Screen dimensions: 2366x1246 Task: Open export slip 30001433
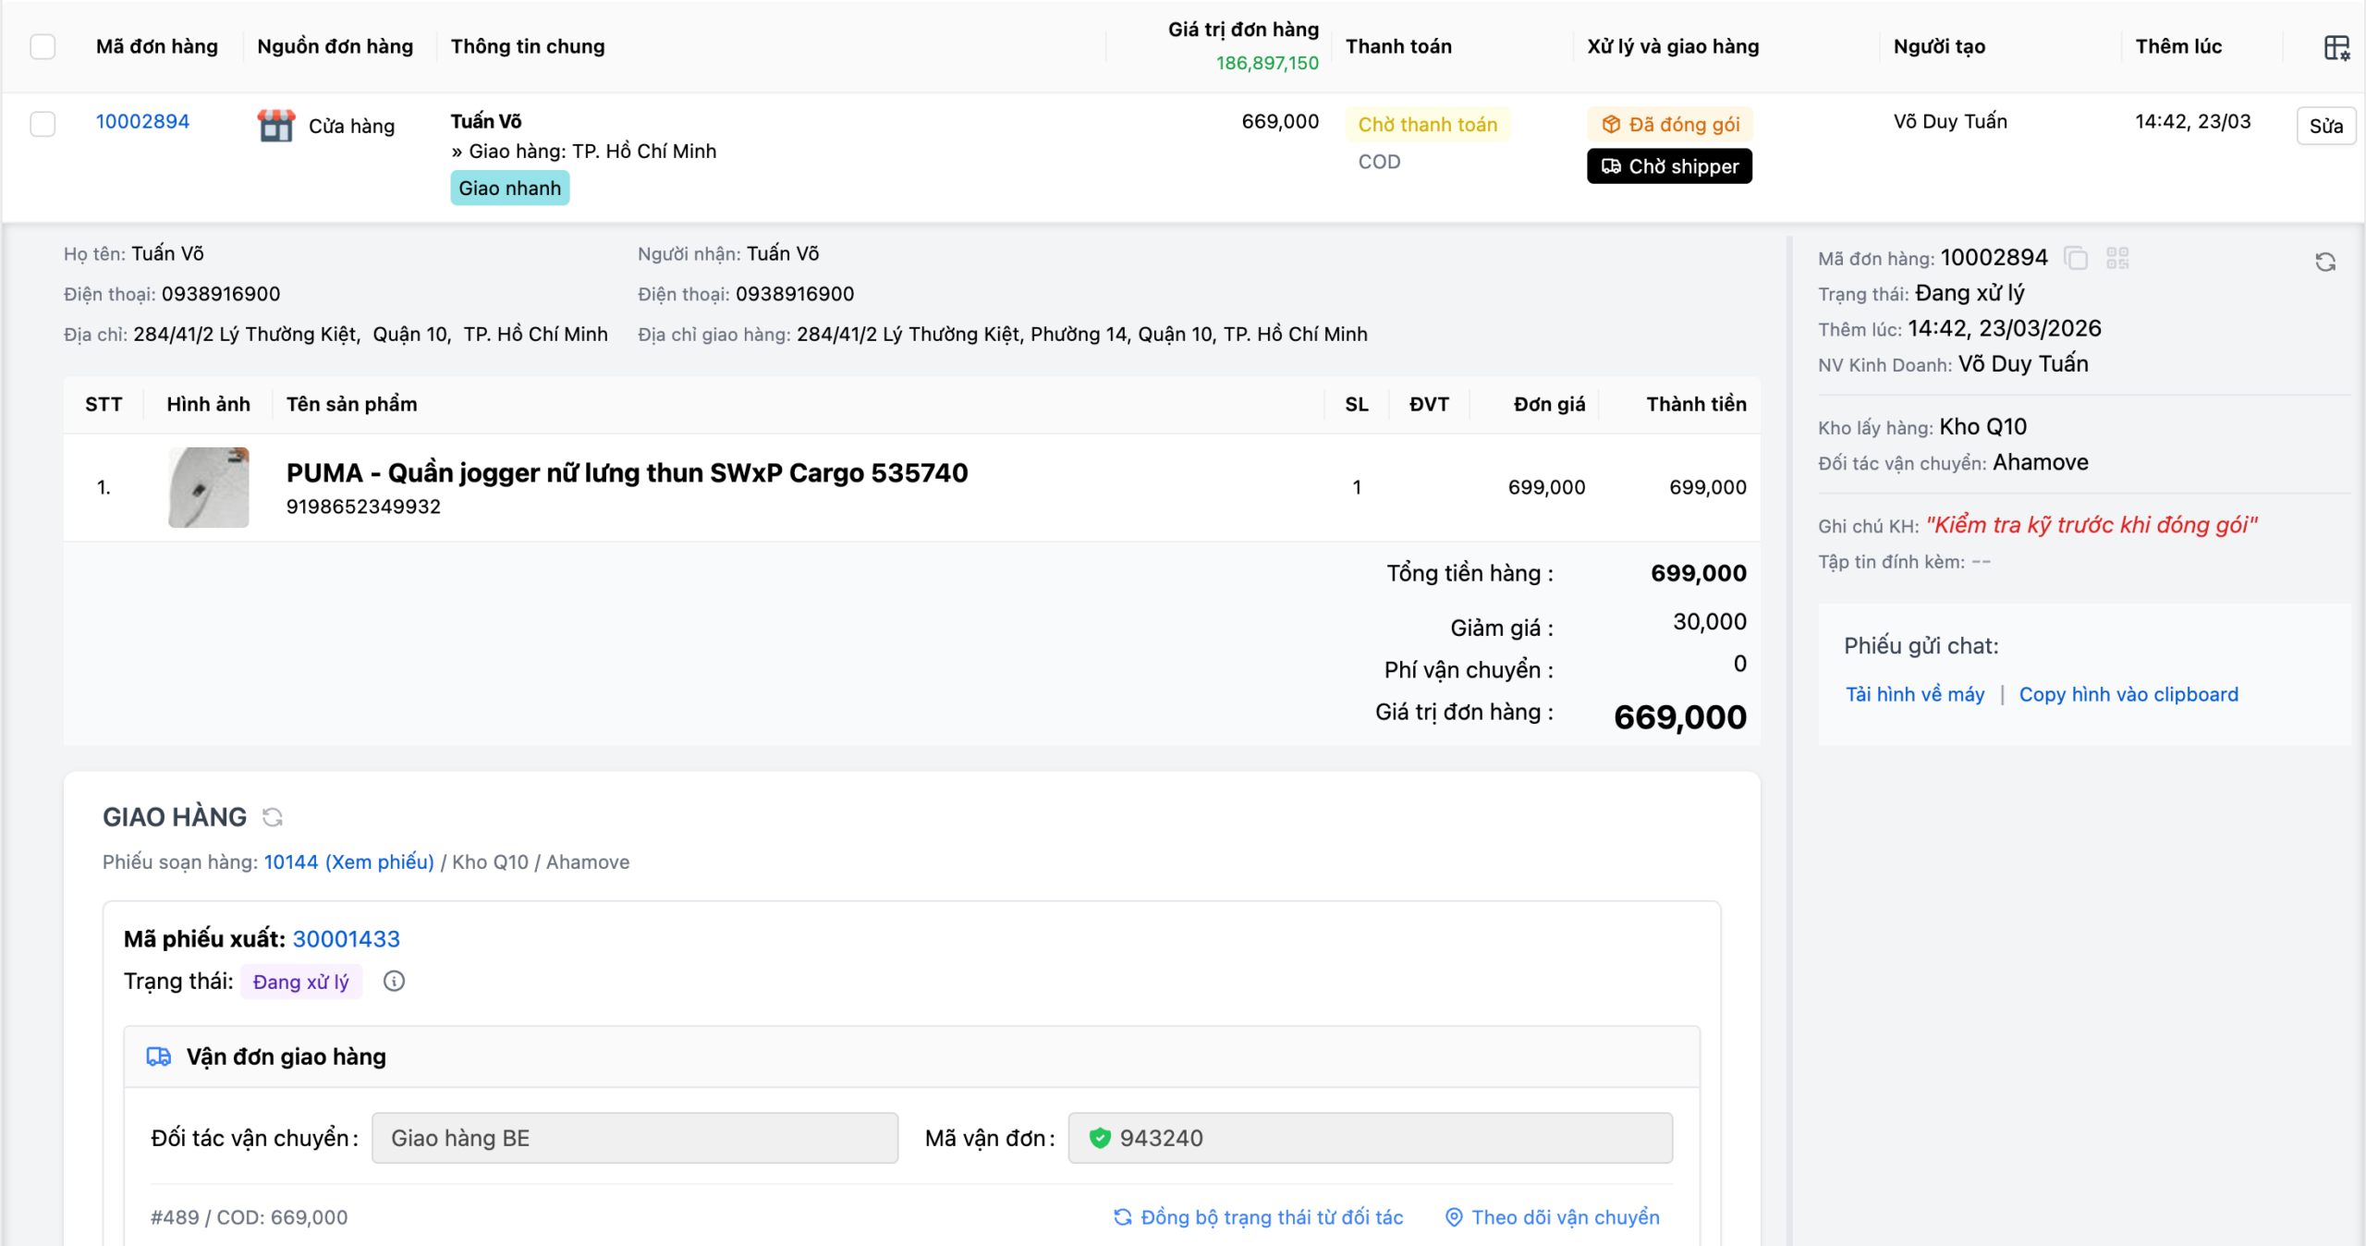point(346,939)
